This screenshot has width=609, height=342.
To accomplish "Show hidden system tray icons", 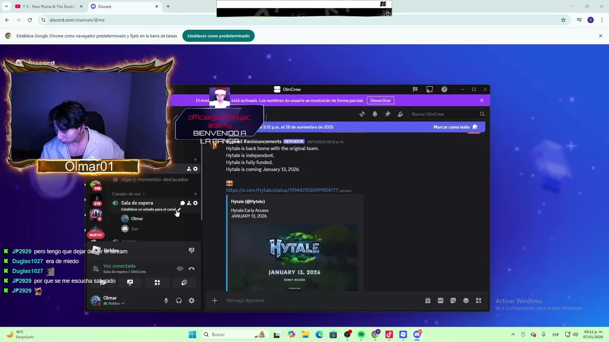I will (x=513, y=334).
